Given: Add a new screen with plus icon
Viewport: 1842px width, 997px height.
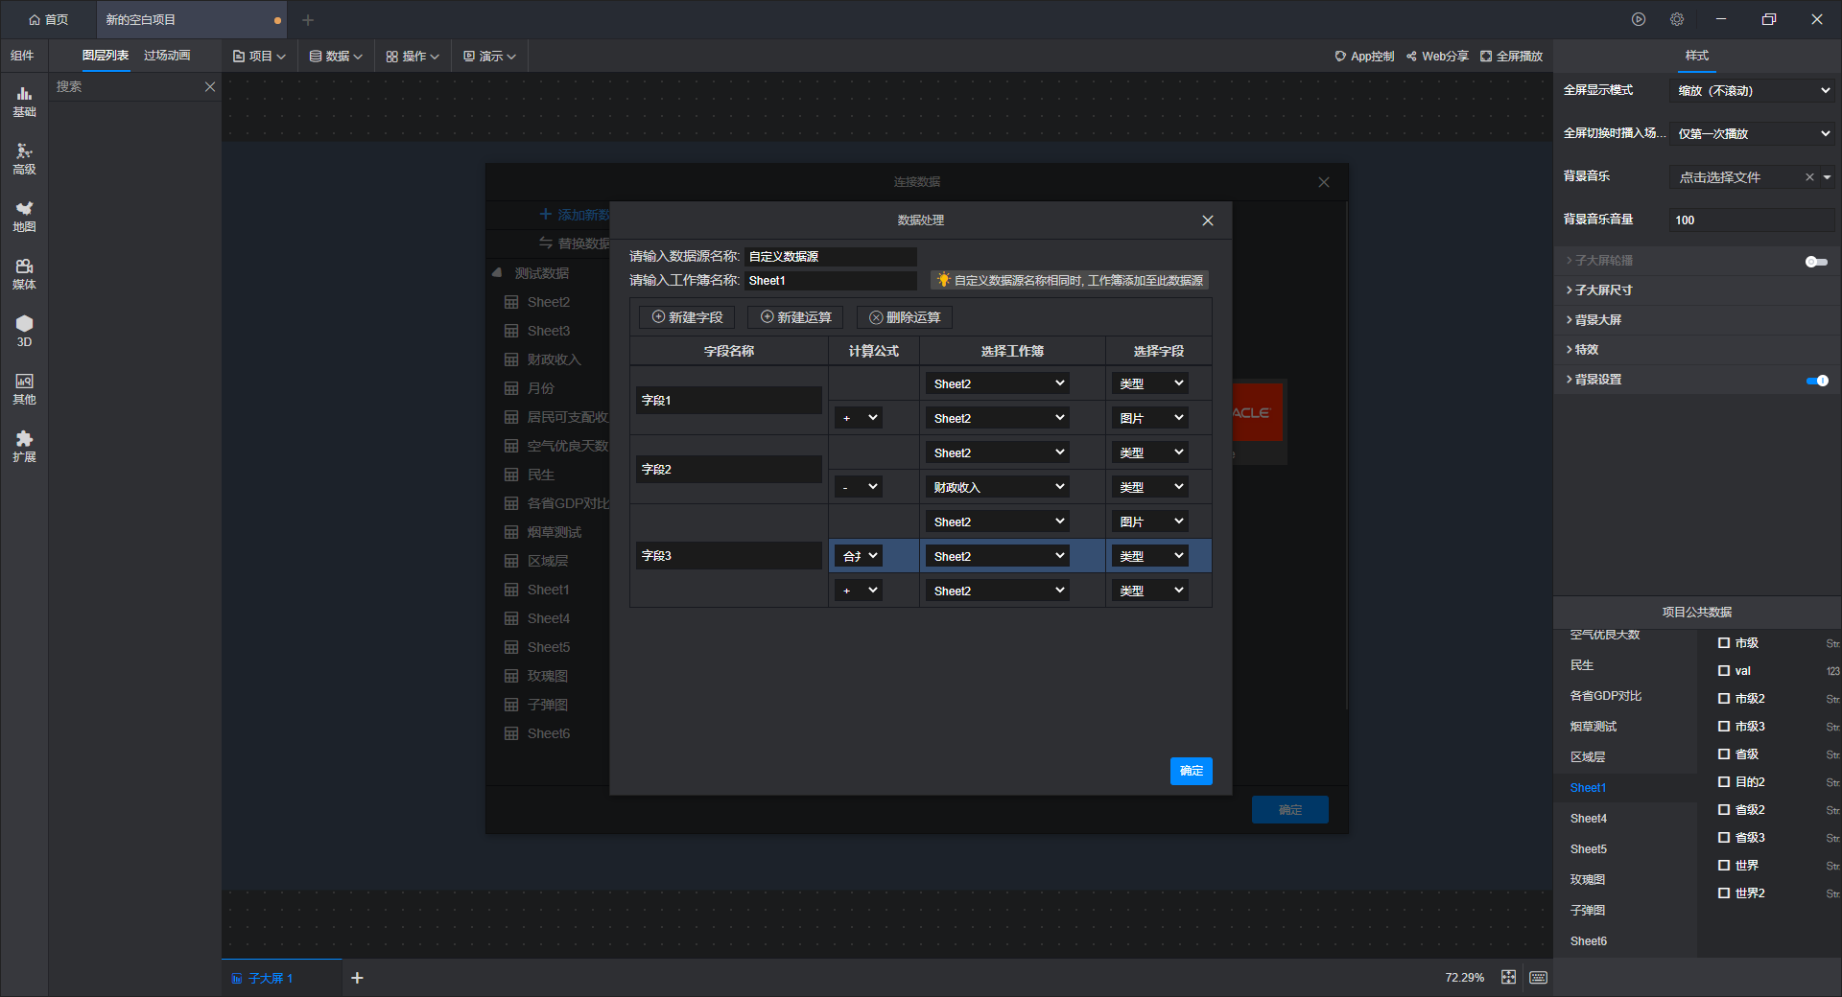Looking at the screenshot, I should pyautogui.click(x=357, y=978).
